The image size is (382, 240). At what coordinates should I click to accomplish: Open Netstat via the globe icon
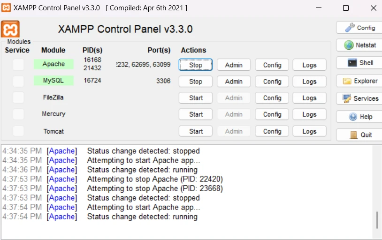click(x=359, y=45)
